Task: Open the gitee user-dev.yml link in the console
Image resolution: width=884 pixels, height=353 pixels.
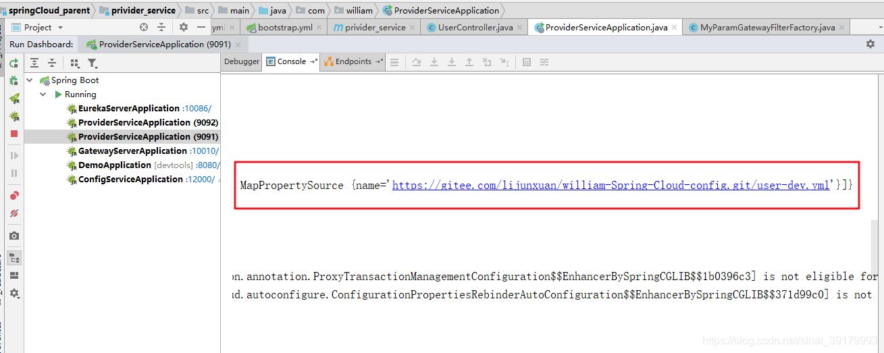Action: tap(610, 185)
